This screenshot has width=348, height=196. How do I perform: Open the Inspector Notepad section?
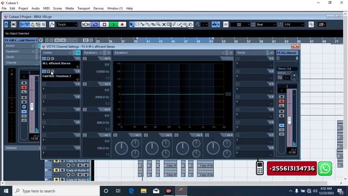click(22, 148)
